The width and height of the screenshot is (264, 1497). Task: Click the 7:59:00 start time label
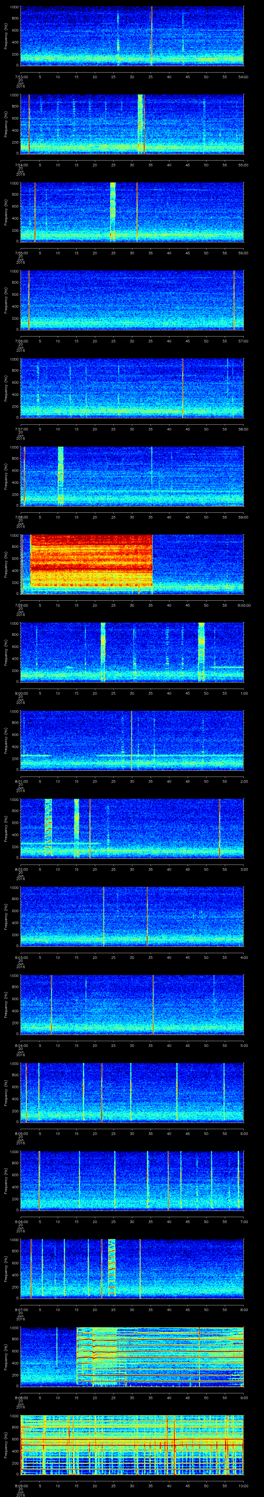[x=21, y=605]
